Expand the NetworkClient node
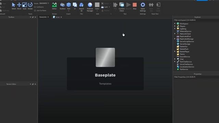Image resolution: width=219 pixels, height=123 pixels. pyautogui.click(x=175, y=33)
